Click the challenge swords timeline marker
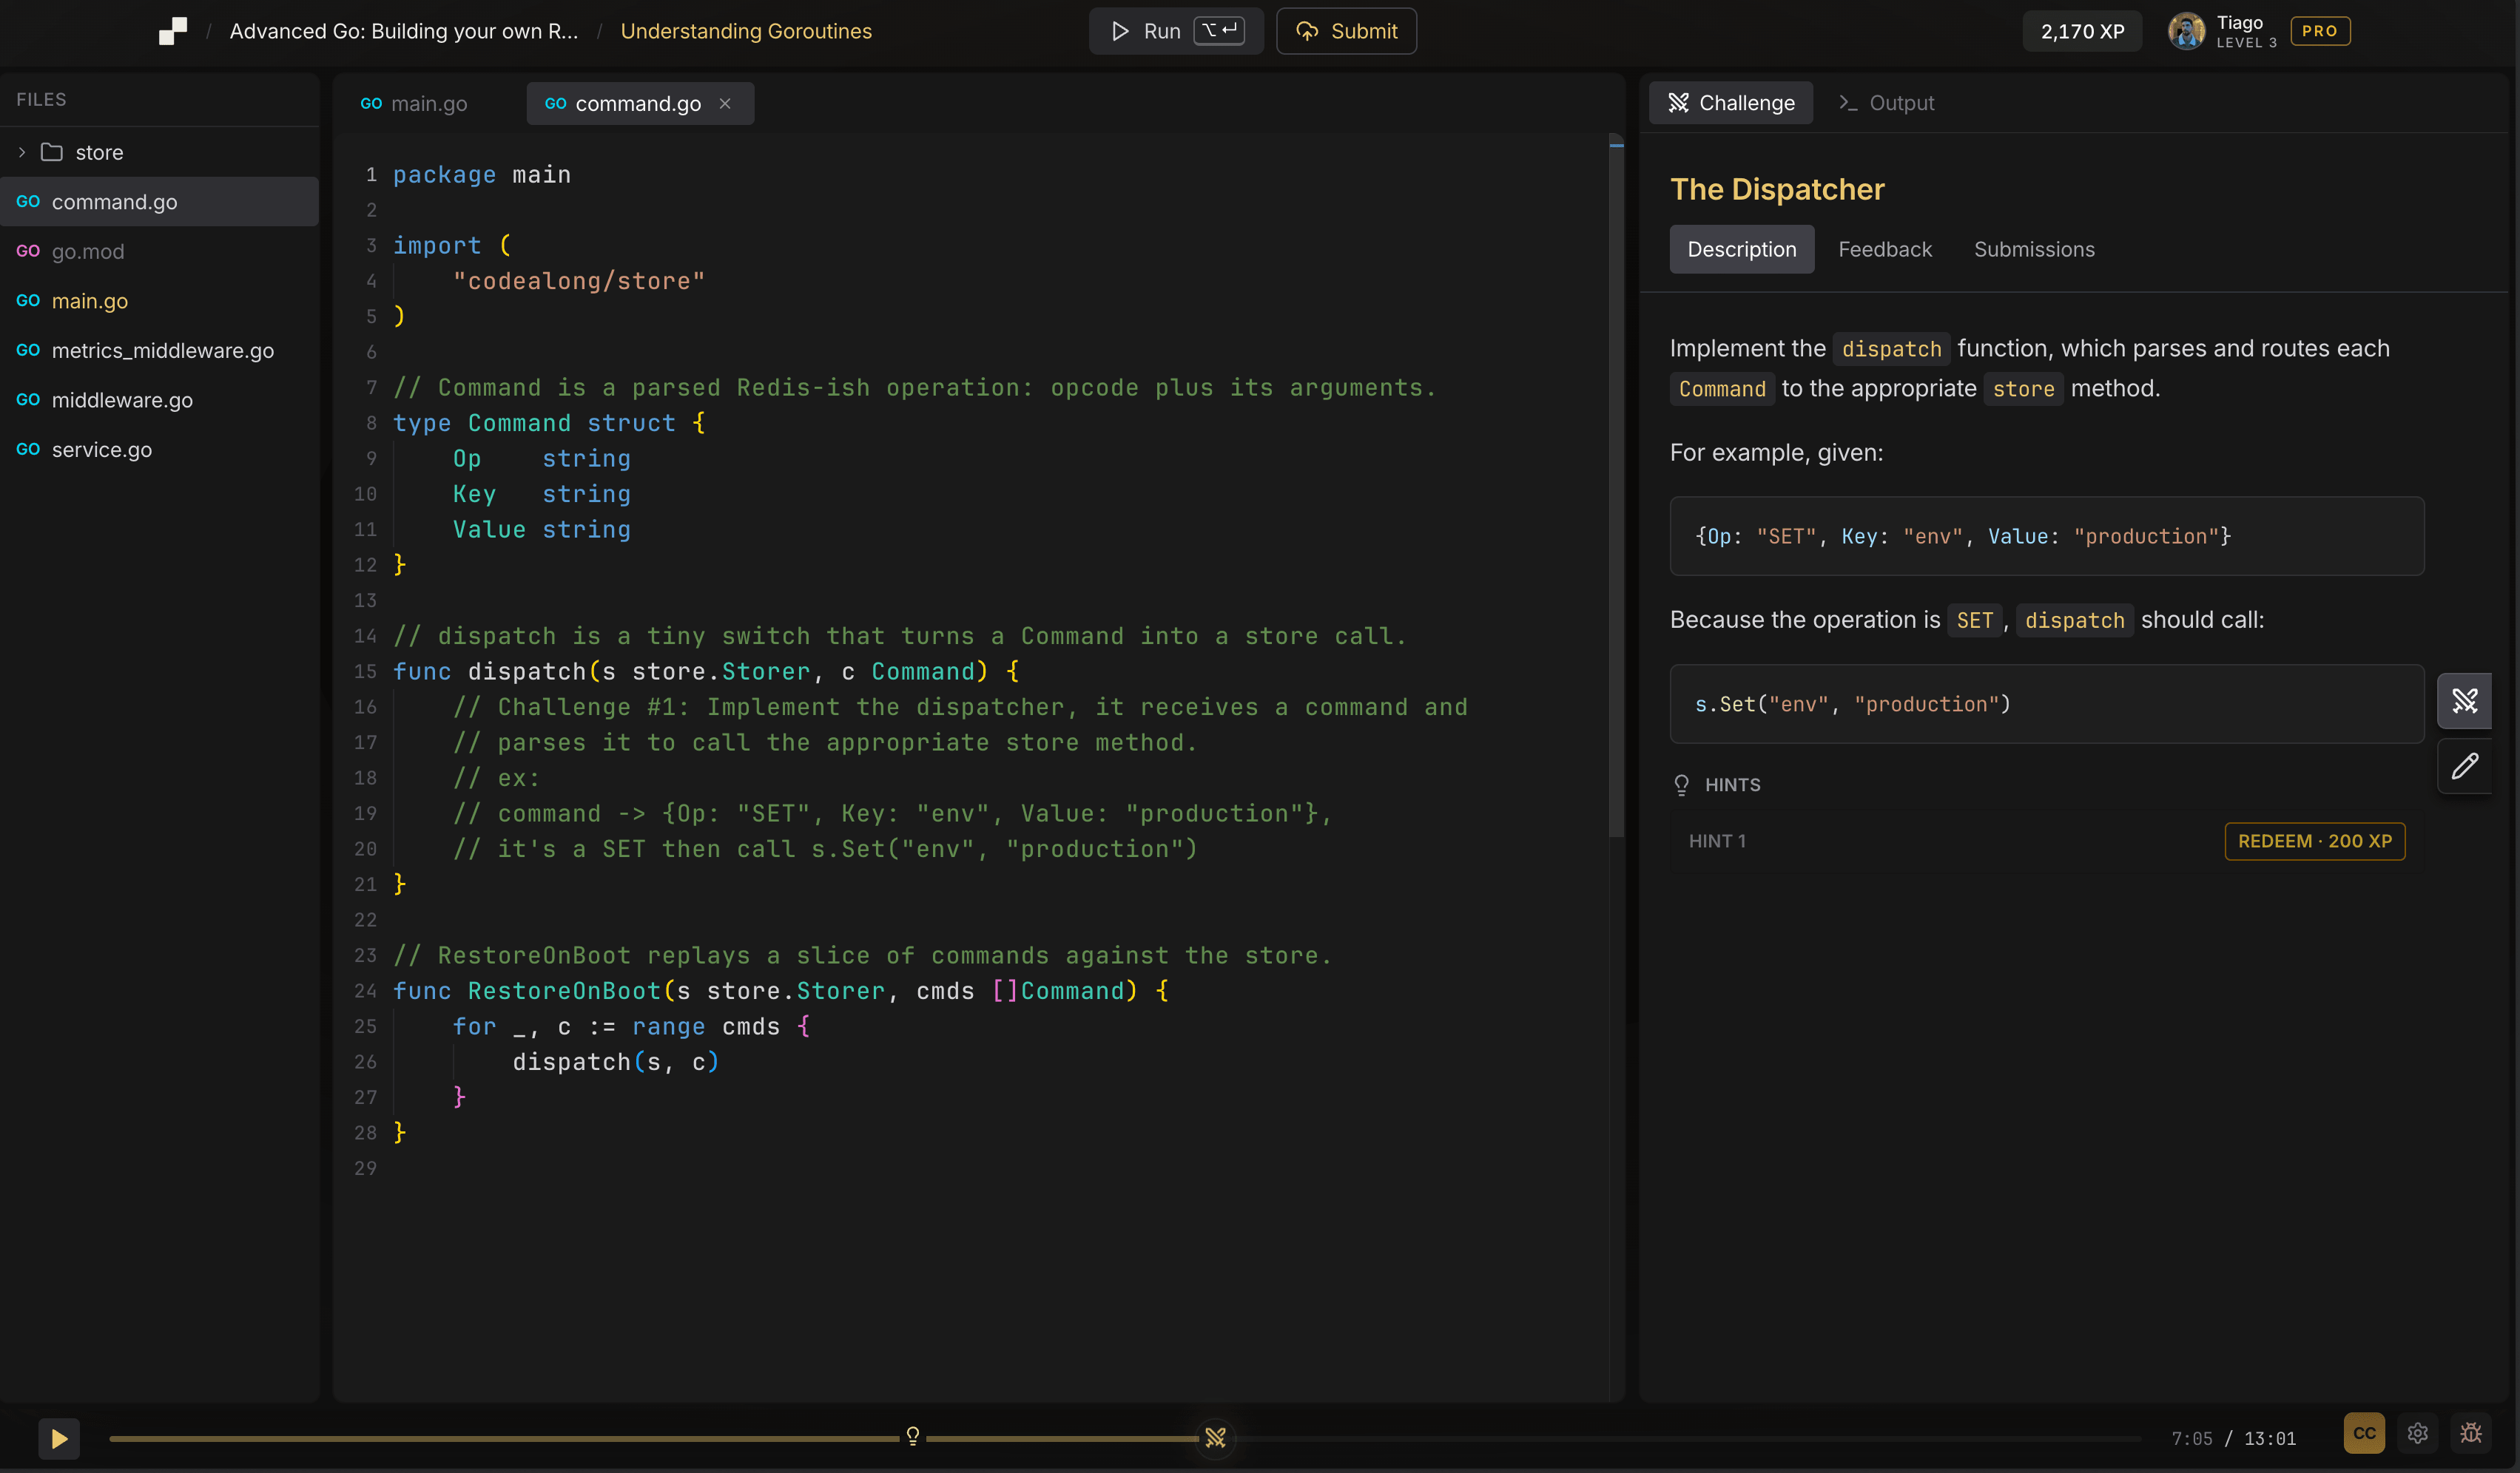This screenshot has height=1473, width=2520. point(1215,1438)
